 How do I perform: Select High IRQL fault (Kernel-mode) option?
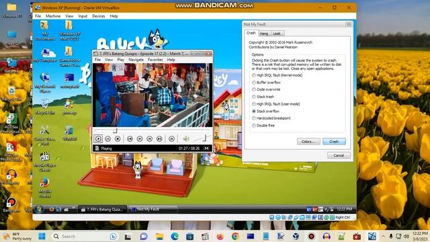pos(277,75)
